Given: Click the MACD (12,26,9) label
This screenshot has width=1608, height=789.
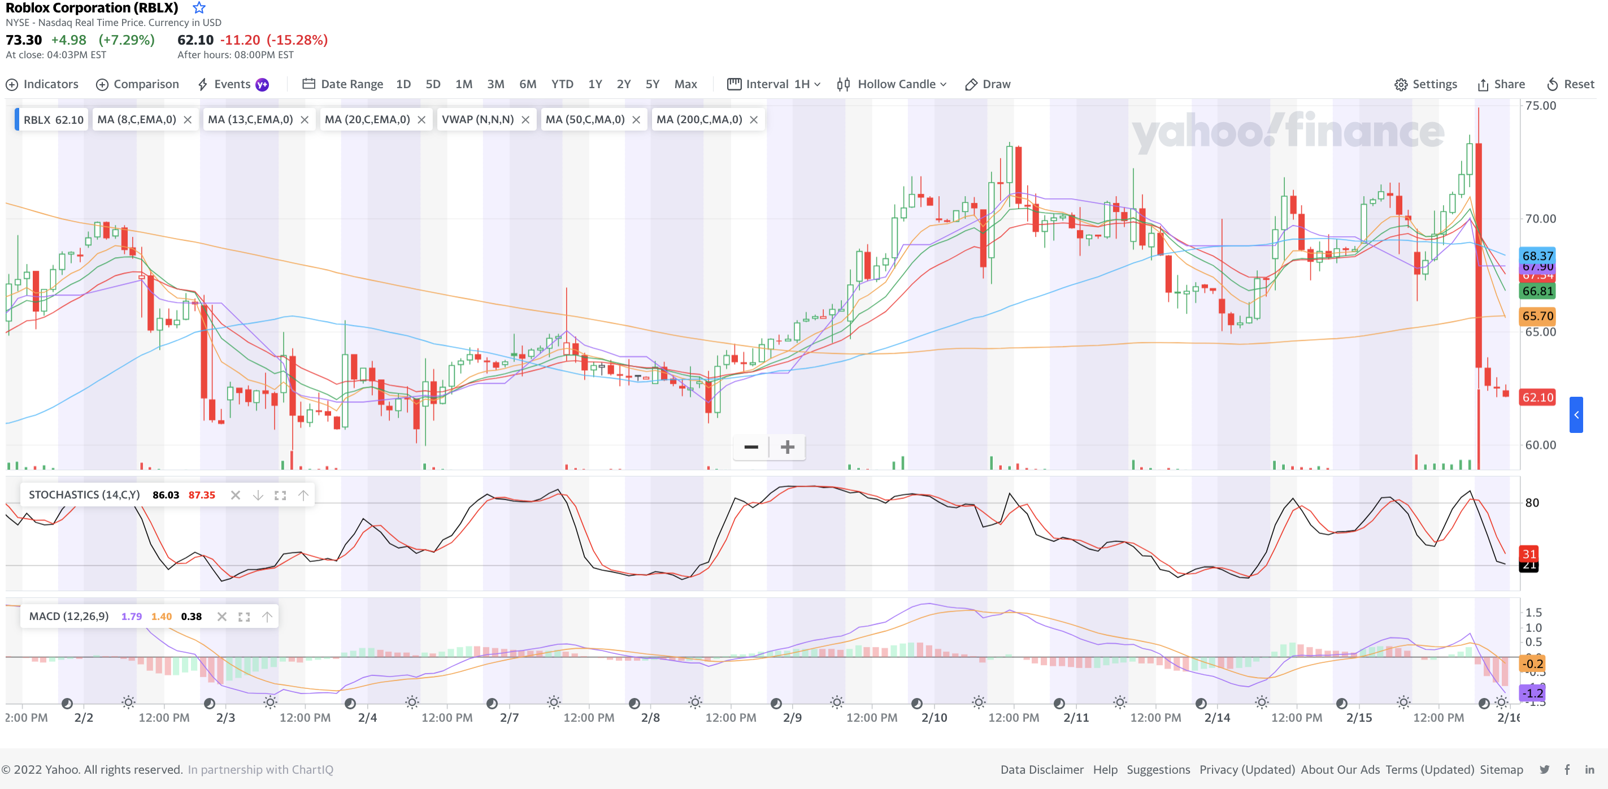Looking at the screenshot, I should (x=69, y=617).
